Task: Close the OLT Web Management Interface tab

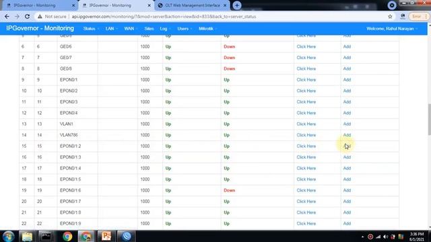Action: [x=225, y=5]
